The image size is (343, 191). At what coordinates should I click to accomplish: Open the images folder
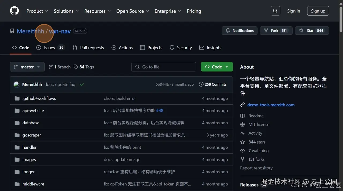pos(29,160)
